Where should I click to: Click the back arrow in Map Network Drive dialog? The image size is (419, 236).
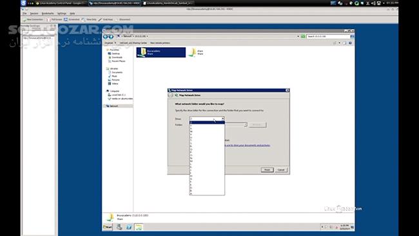(170, 95)
